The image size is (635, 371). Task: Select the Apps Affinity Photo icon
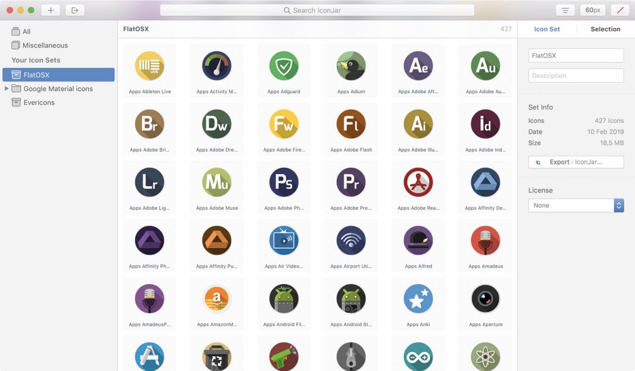(x=150, y=240)
